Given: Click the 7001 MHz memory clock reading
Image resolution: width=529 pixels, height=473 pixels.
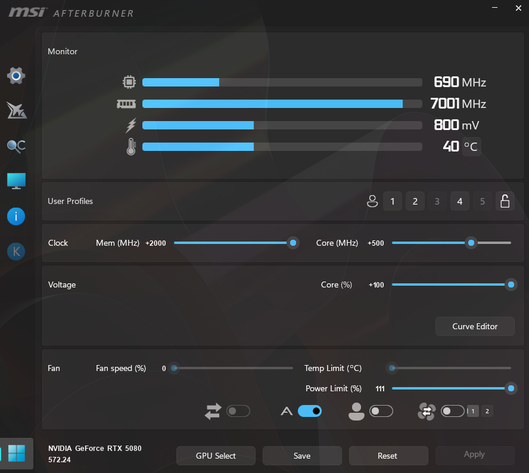Looking at the screenshot, I should click(x=458, y=104).
